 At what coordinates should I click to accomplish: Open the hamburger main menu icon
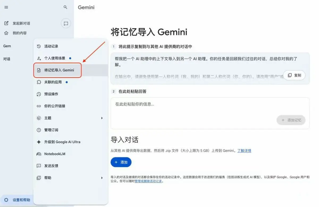click(x=6, y=7)
